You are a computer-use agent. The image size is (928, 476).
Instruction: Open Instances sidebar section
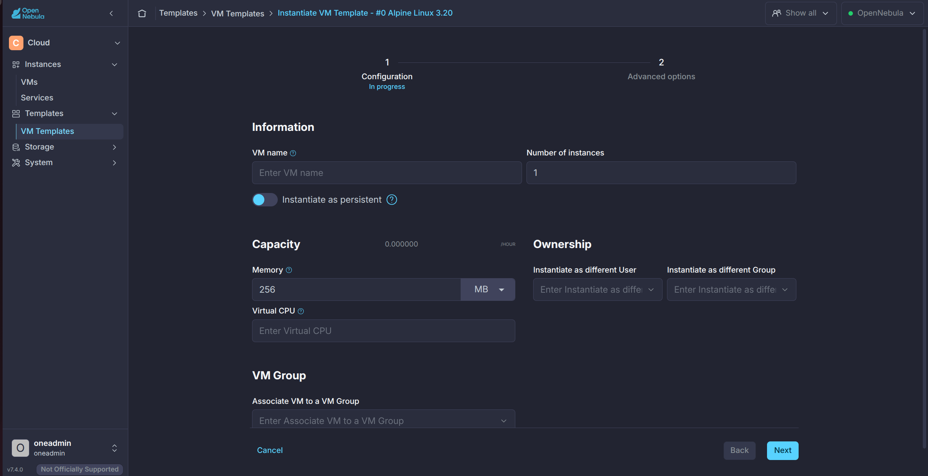[x=65, y=65]
